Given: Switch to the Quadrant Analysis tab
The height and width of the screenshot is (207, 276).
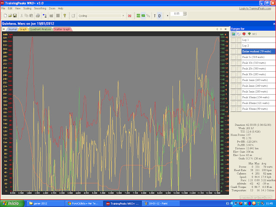Looking at the screenshot, I should pyautogui.click(x=40, y=29).
